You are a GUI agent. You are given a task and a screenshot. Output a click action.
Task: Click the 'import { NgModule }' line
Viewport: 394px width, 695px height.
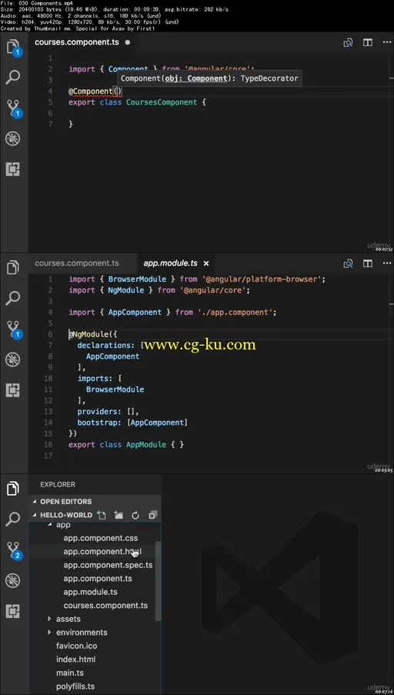[x=159, y=290]
